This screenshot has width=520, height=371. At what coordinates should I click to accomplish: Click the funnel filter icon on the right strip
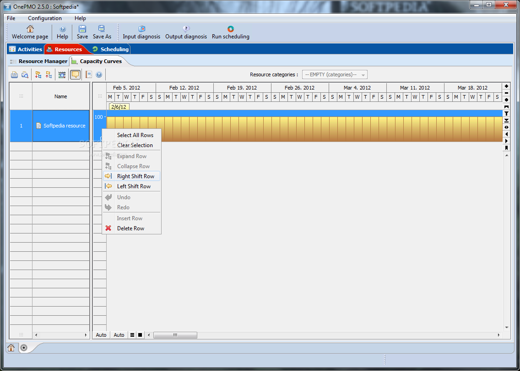pyautogui.click(x=506, y=113)
